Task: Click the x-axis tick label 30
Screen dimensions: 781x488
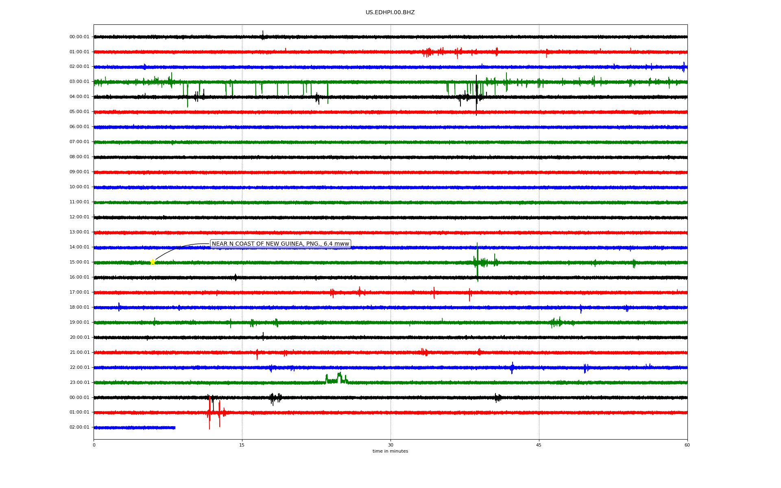Action: coord(390,445)
